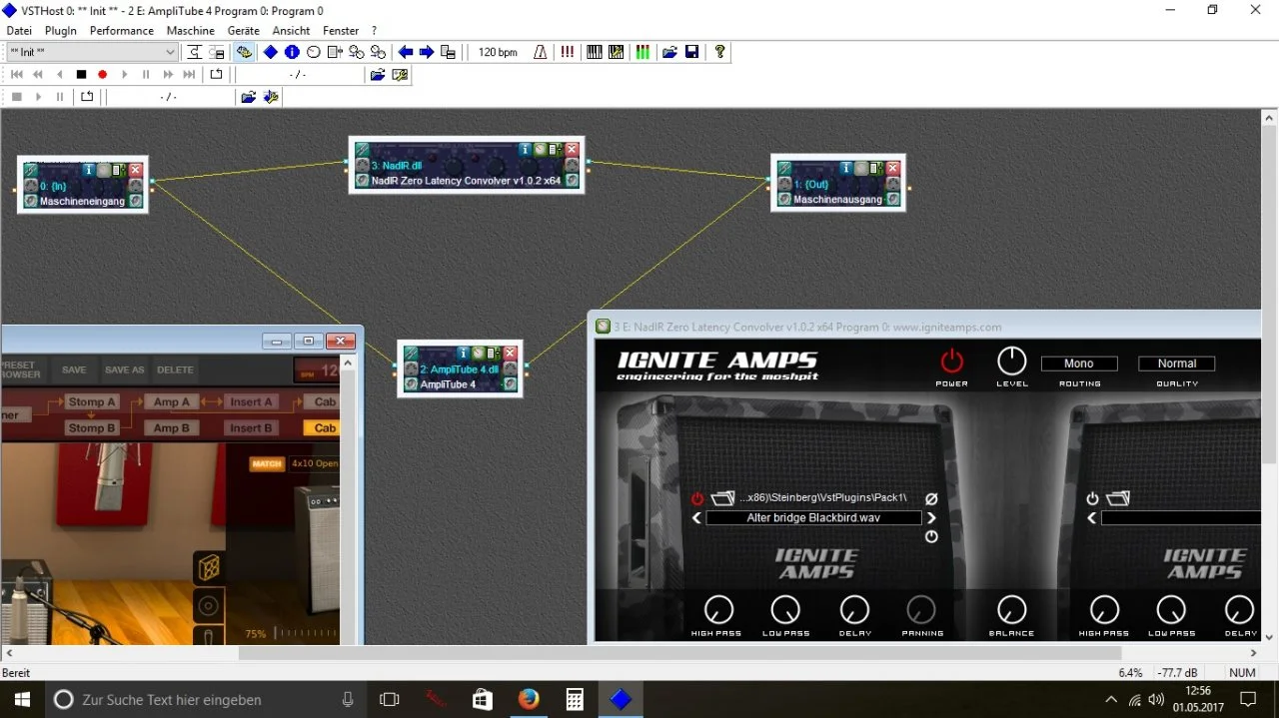Open the Normal quality selector
Screen dimensions: 1279x718
(1176, 363)
